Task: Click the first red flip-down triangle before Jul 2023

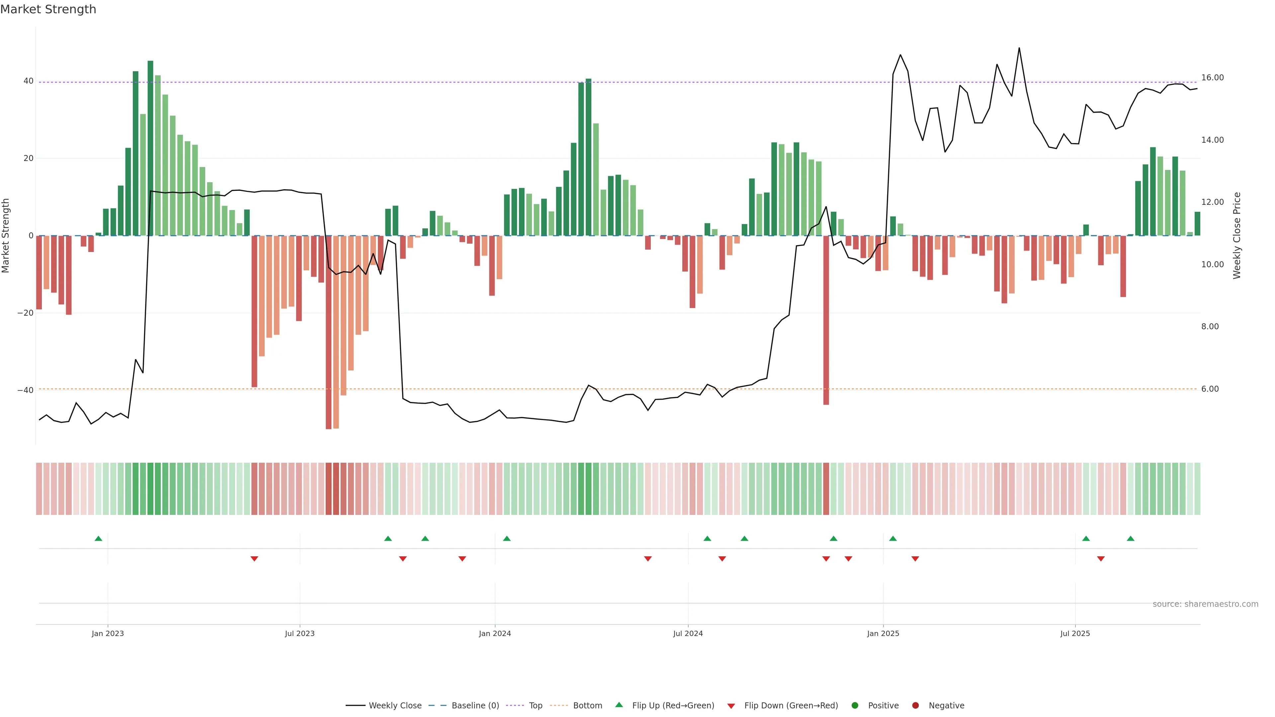Action: point(254,559)
